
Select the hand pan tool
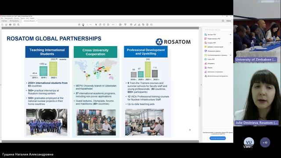[100, 25]
